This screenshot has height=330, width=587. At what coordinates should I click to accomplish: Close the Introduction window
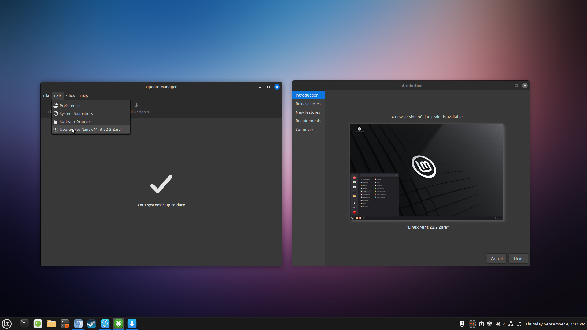525,86
